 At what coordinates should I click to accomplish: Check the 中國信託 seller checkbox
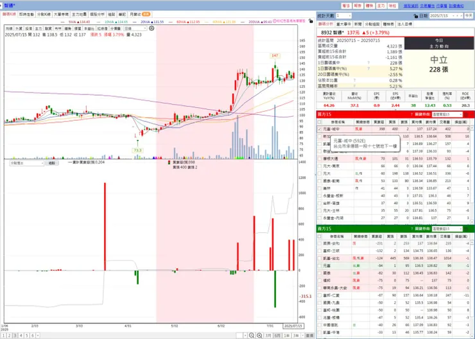[x=320, y=325]
